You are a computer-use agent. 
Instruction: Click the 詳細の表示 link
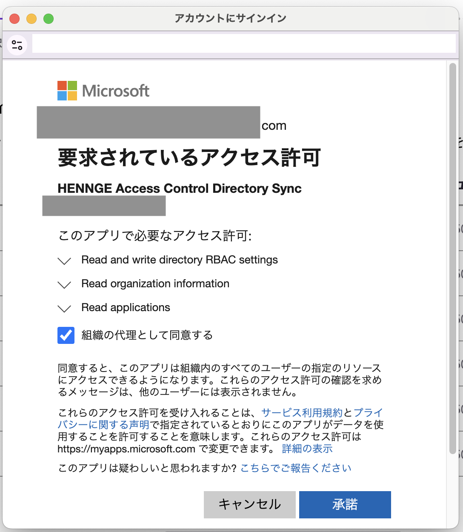(306, 449)
